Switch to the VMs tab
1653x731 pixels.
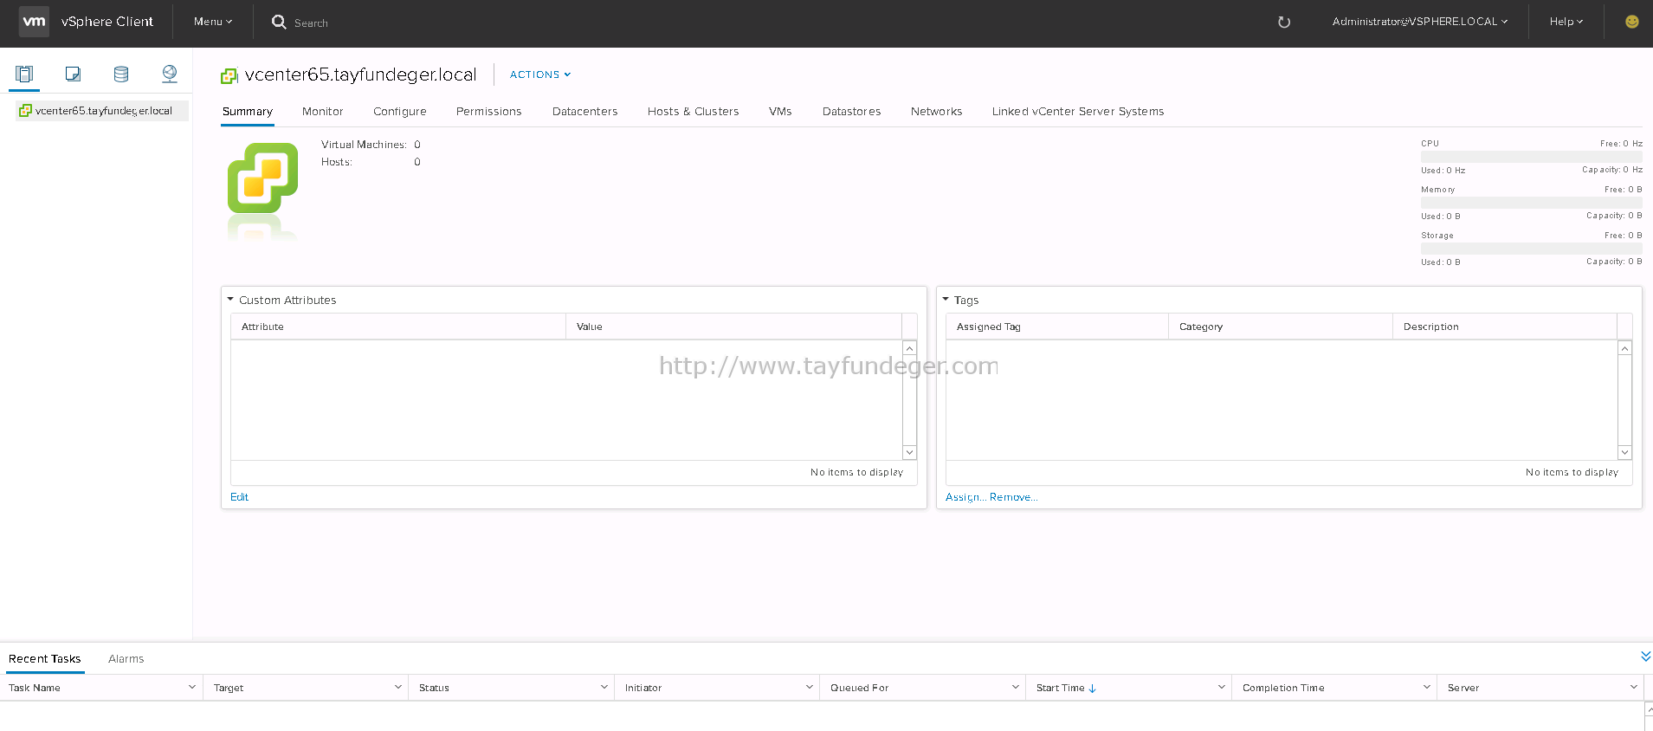tap(780, 111)
